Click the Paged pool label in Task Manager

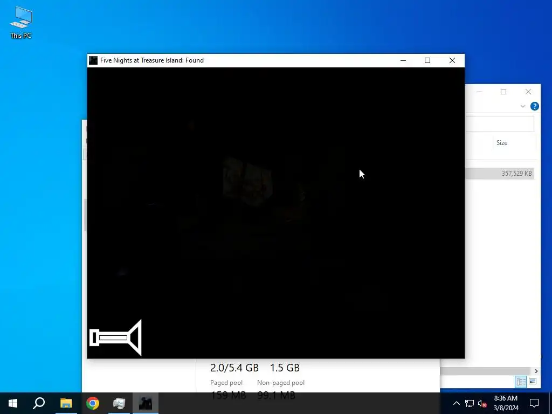[x=226, y=383]
